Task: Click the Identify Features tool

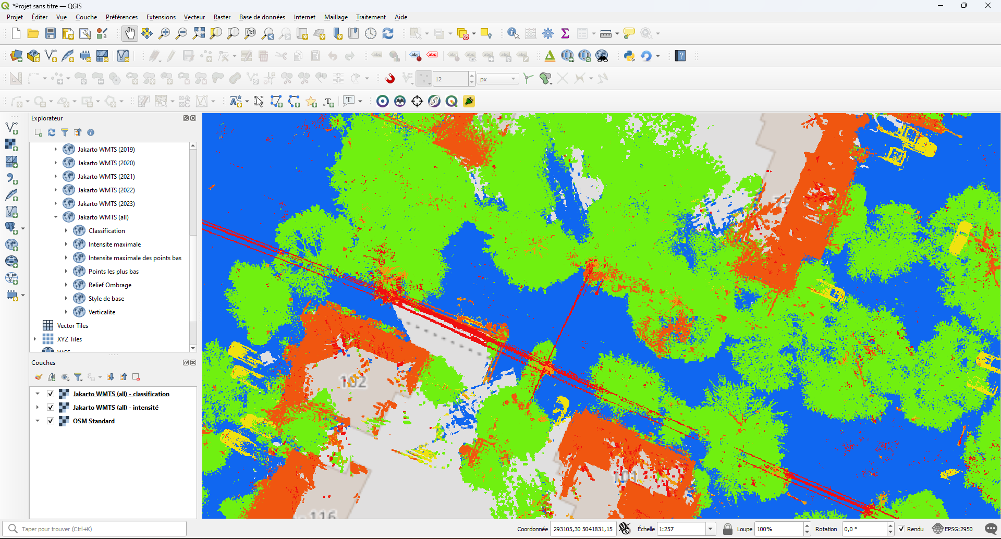Action: pos(513,34)
